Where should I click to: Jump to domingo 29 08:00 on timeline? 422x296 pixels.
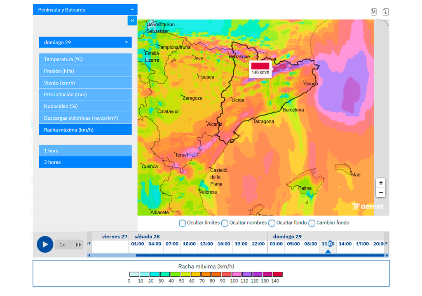[x=311, y=244]
